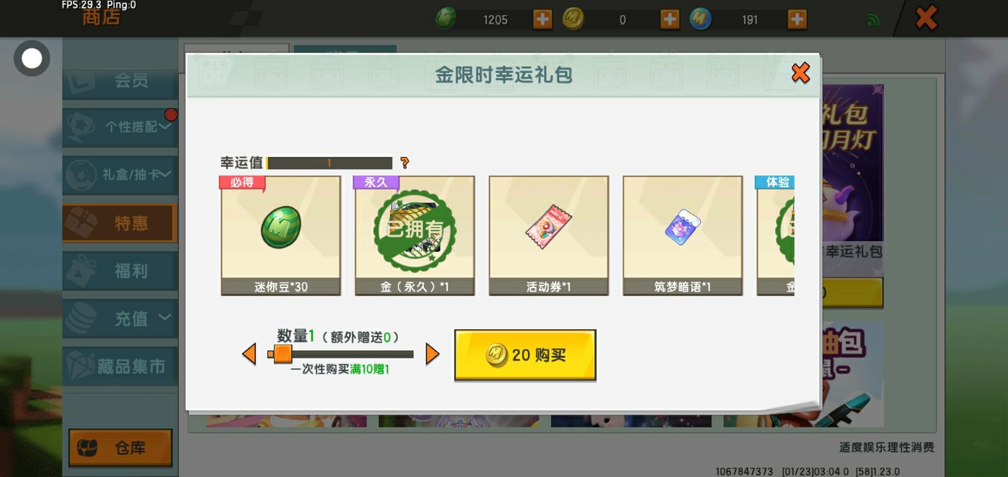This screenshot has height=477, width=1008.
Task: Open the 仓库 warehouse button
Action: (120, 448)
